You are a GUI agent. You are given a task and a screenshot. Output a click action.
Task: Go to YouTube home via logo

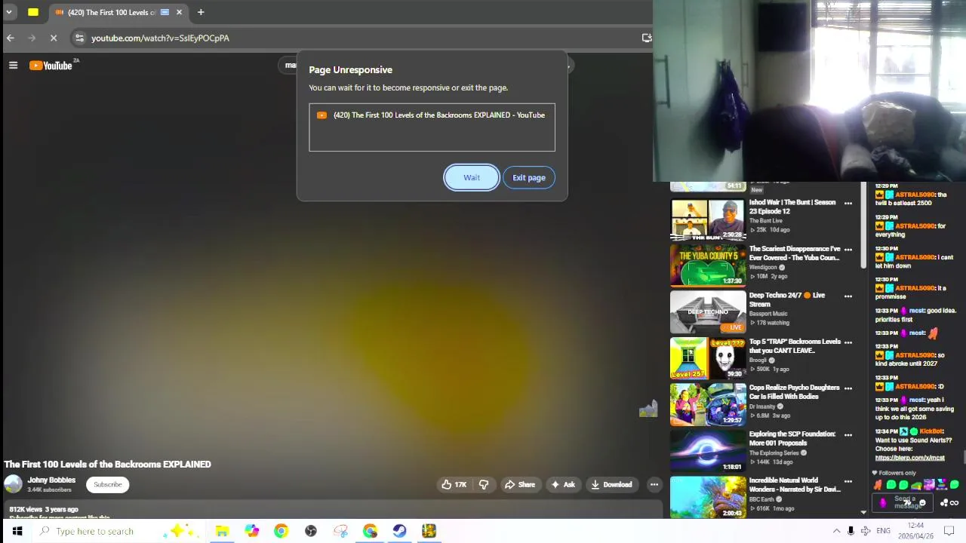(51, 66)
